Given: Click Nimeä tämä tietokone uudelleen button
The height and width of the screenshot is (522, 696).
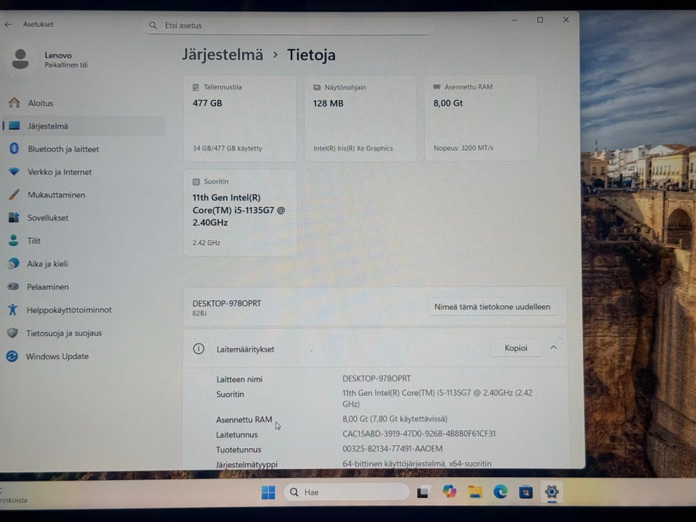Looking at the screenshot, I should (x=492, y=307).
